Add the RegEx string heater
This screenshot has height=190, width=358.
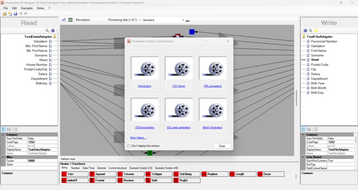click(187, 180)
